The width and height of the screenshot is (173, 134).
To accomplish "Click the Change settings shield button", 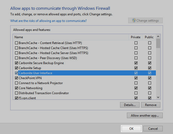I will 145,21.
